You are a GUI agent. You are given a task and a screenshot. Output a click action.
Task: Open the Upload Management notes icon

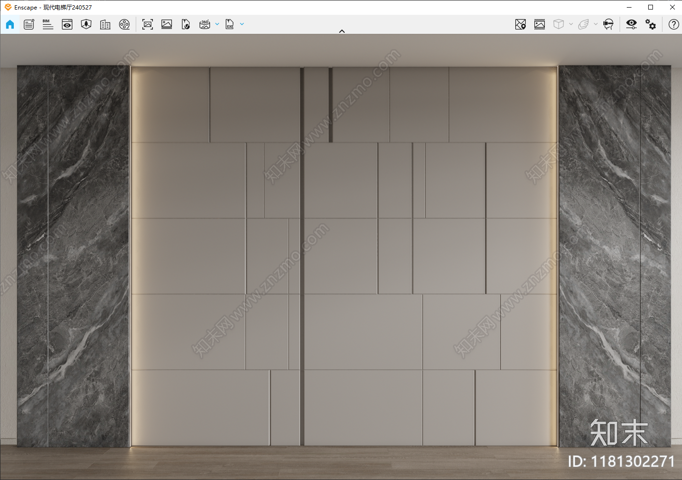[29, 24]
